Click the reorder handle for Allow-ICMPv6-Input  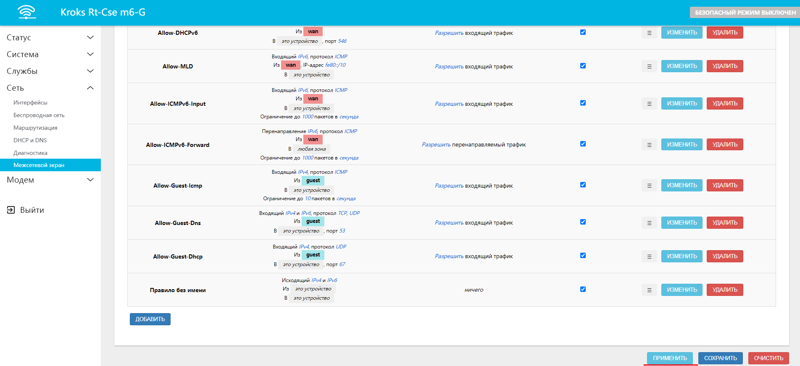[649, 104]
